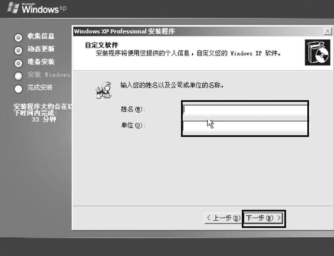Click the software box and CD icon
The height and width of the screenshot is (256, 334).
(317, 52)
